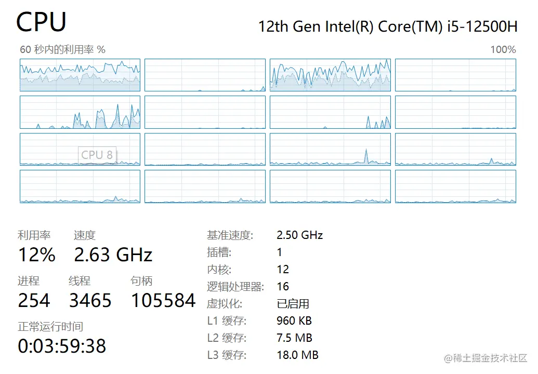Viewport: 538px width, 374px height.
Task: Click the CPU 8 tooltip label
Action: tap(97, 155)
